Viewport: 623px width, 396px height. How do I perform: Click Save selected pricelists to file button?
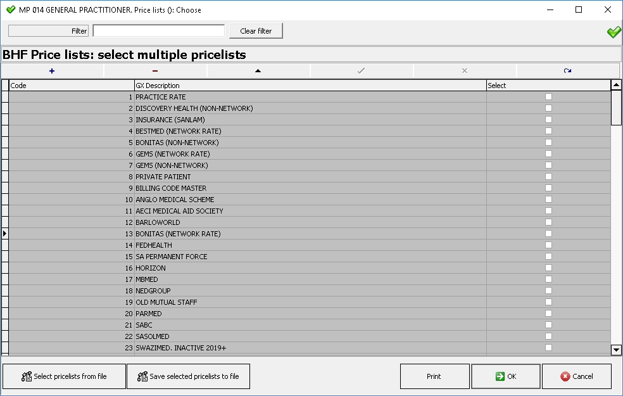tap(188, 376)
